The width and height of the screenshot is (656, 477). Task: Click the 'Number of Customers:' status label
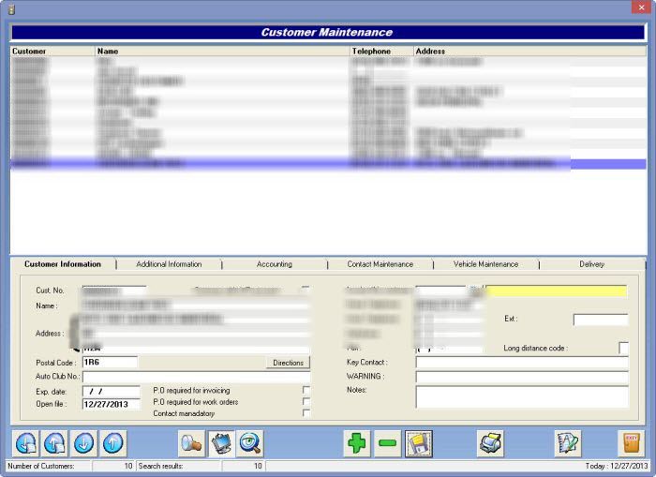[41, 466]
